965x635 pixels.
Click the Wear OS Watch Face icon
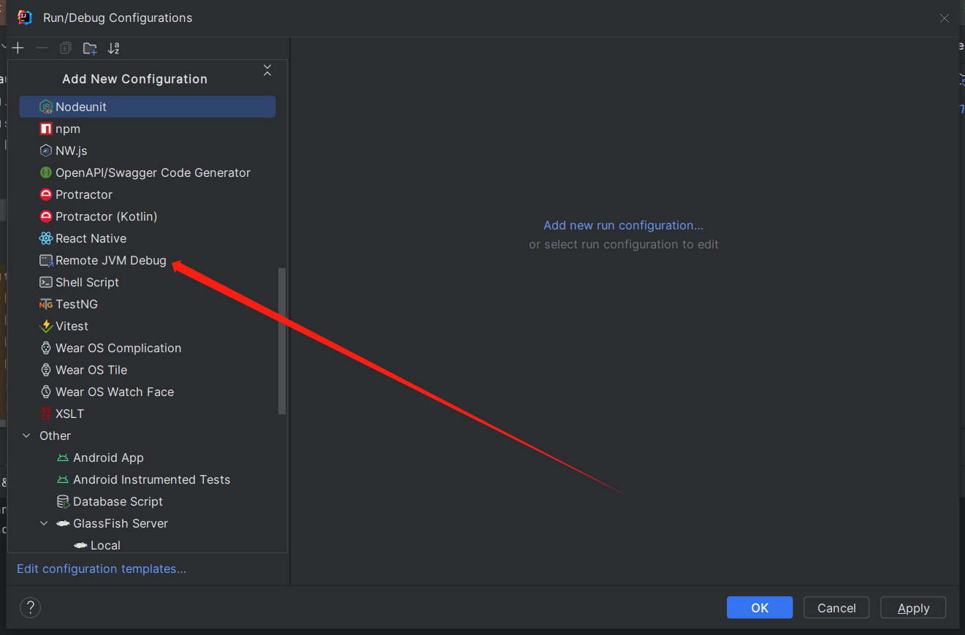[46, 392]
